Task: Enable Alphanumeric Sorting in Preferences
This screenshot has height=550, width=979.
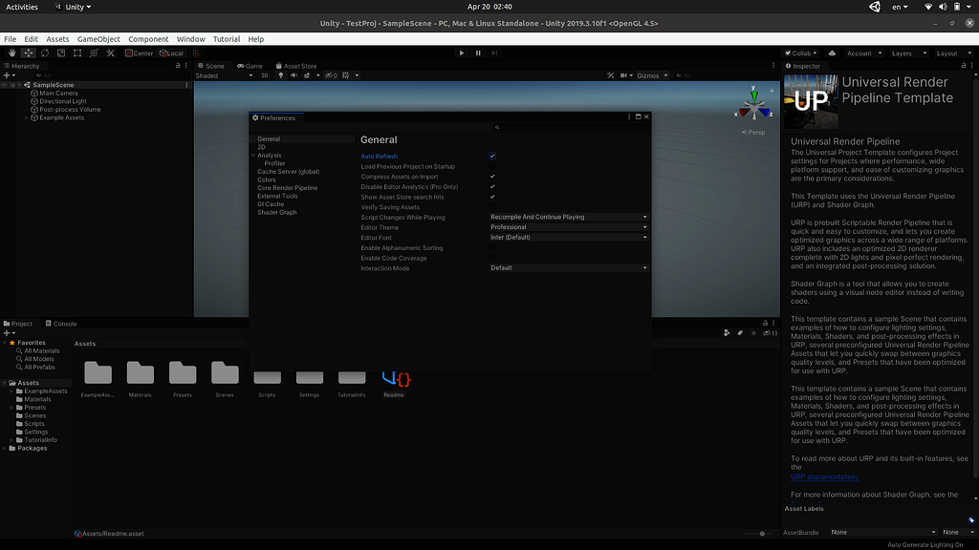Action: pyautogui.click(x=492, y=247)
